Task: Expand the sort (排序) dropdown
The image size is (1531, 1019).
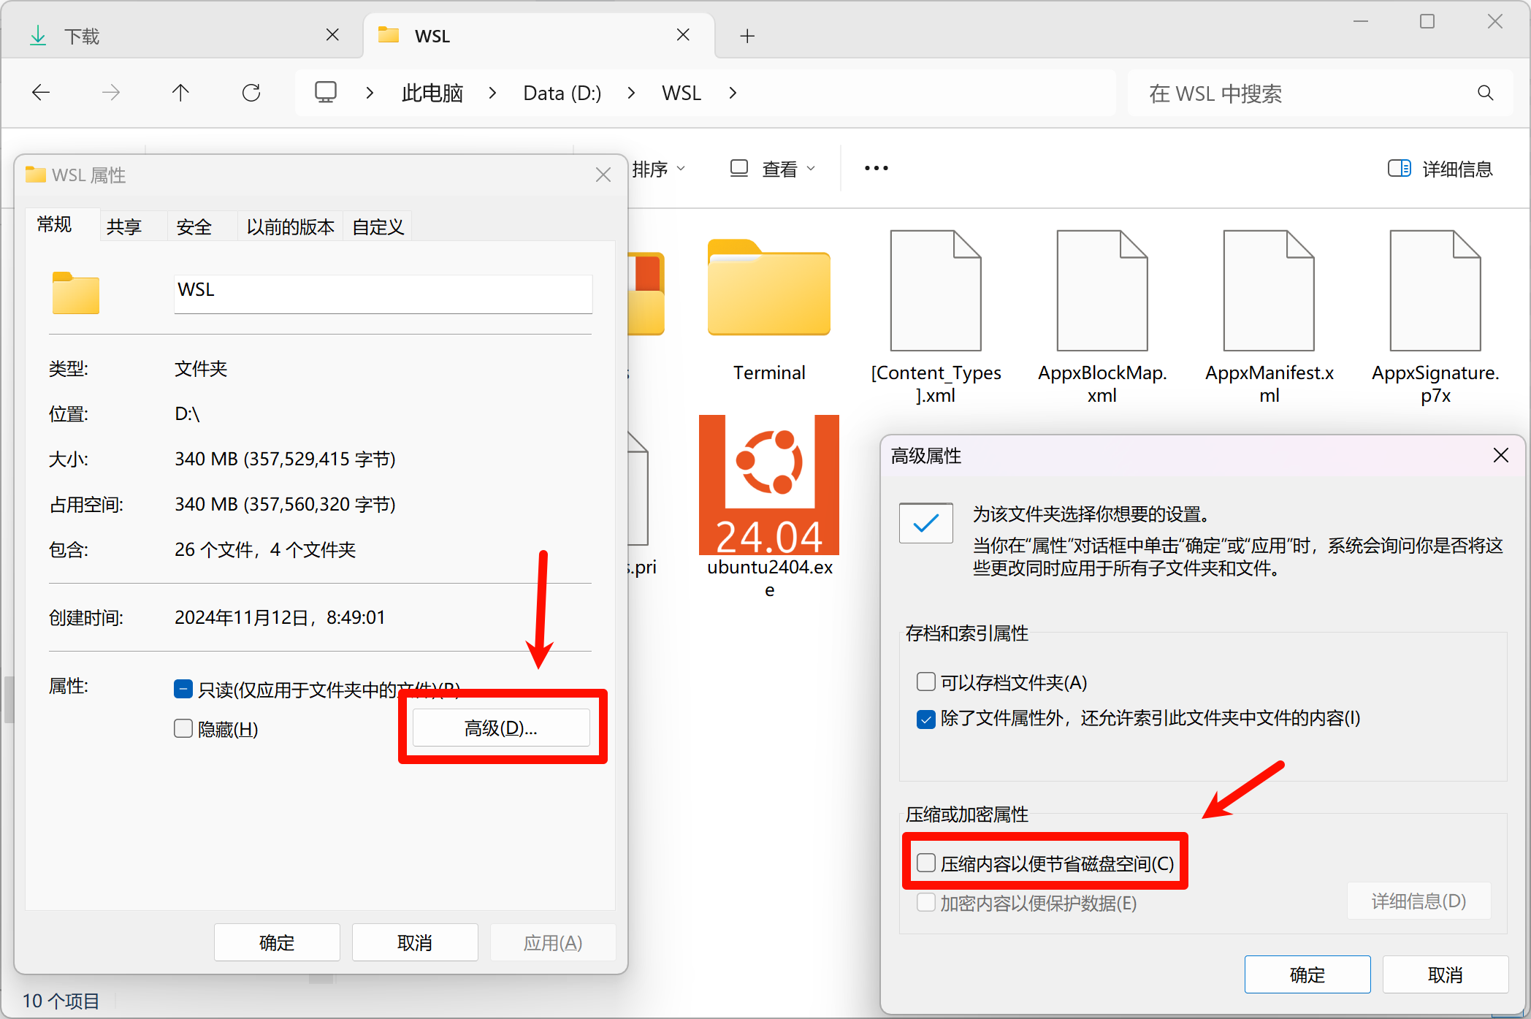Action: (x=658, y=169)
